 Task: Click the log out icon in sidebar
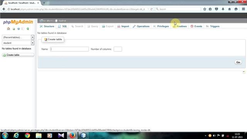click(14, 29)
